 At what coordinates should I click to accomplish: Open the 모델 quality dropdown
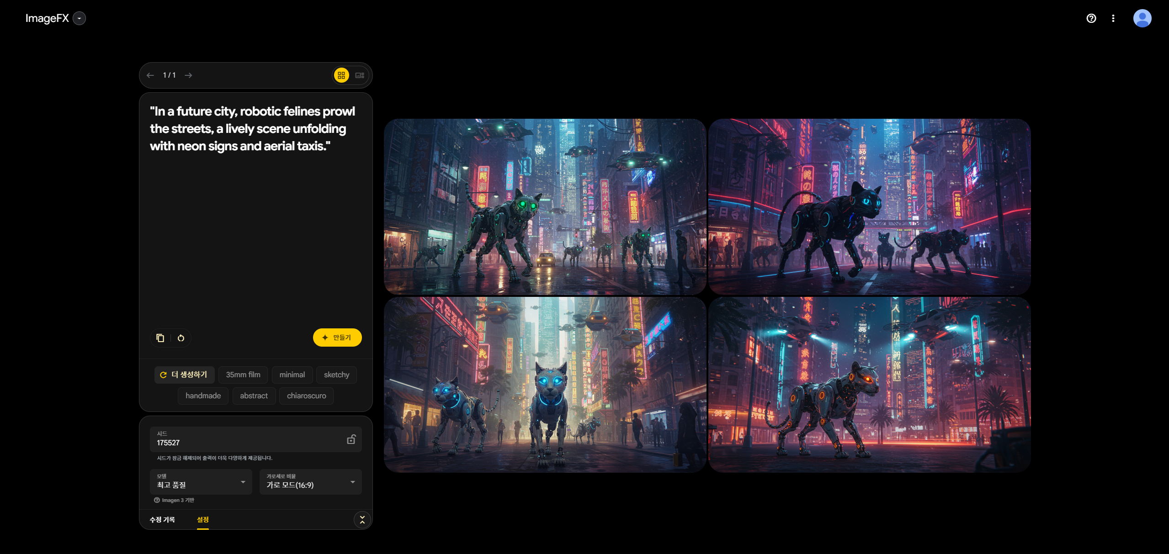click(201, 482)
